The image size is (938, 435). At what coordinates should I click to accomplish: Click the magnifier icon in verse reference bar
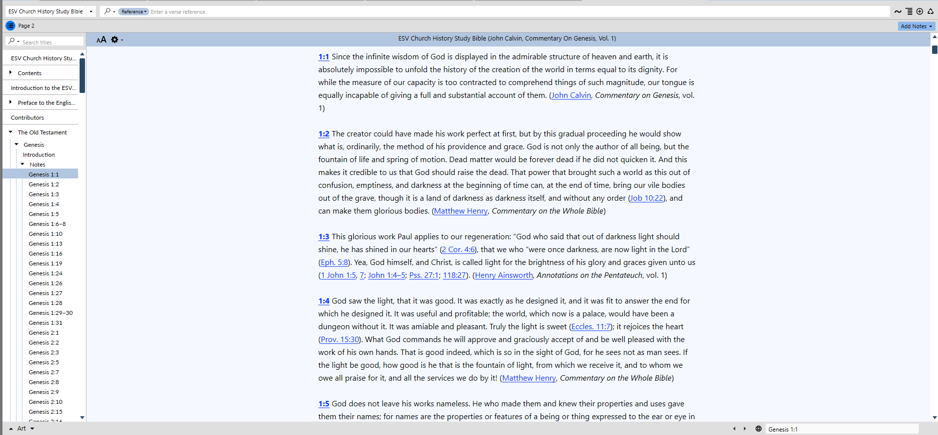point(109,11)
